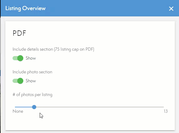Close the Listing Overview dialog

(x=171, y=9)
